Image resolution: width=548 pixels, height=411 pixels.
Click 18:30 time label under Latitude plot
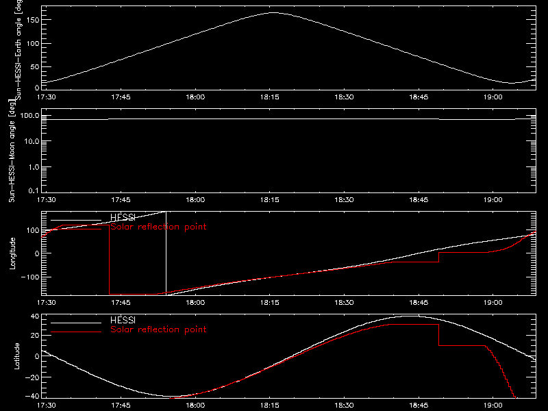pyautogui.click(x=344, y=405)
